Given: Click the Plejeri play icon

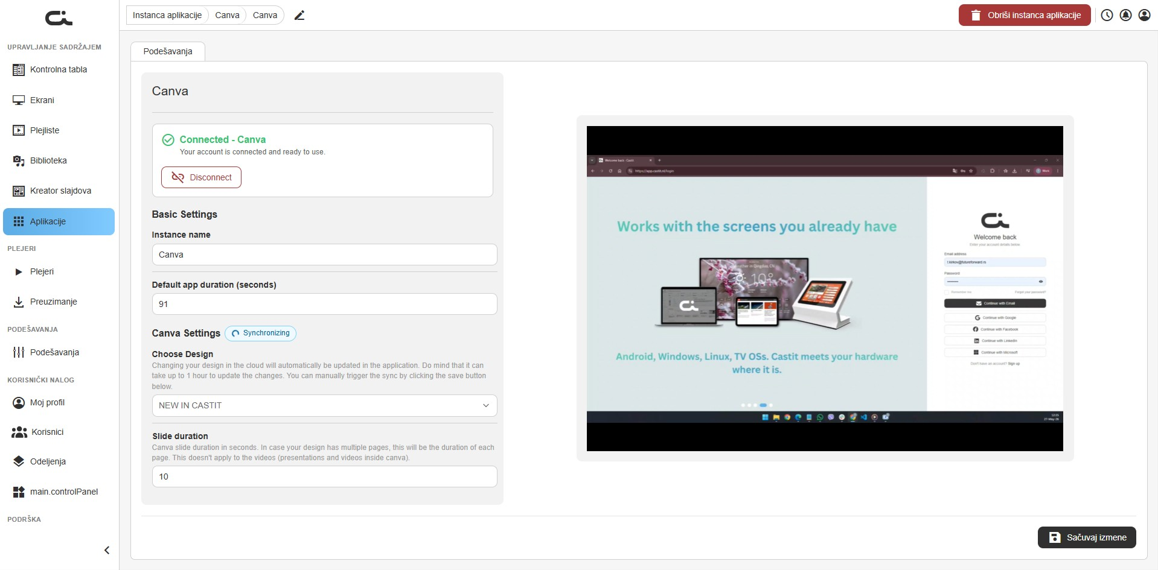Looking at the screenshot, I should 19,272.
